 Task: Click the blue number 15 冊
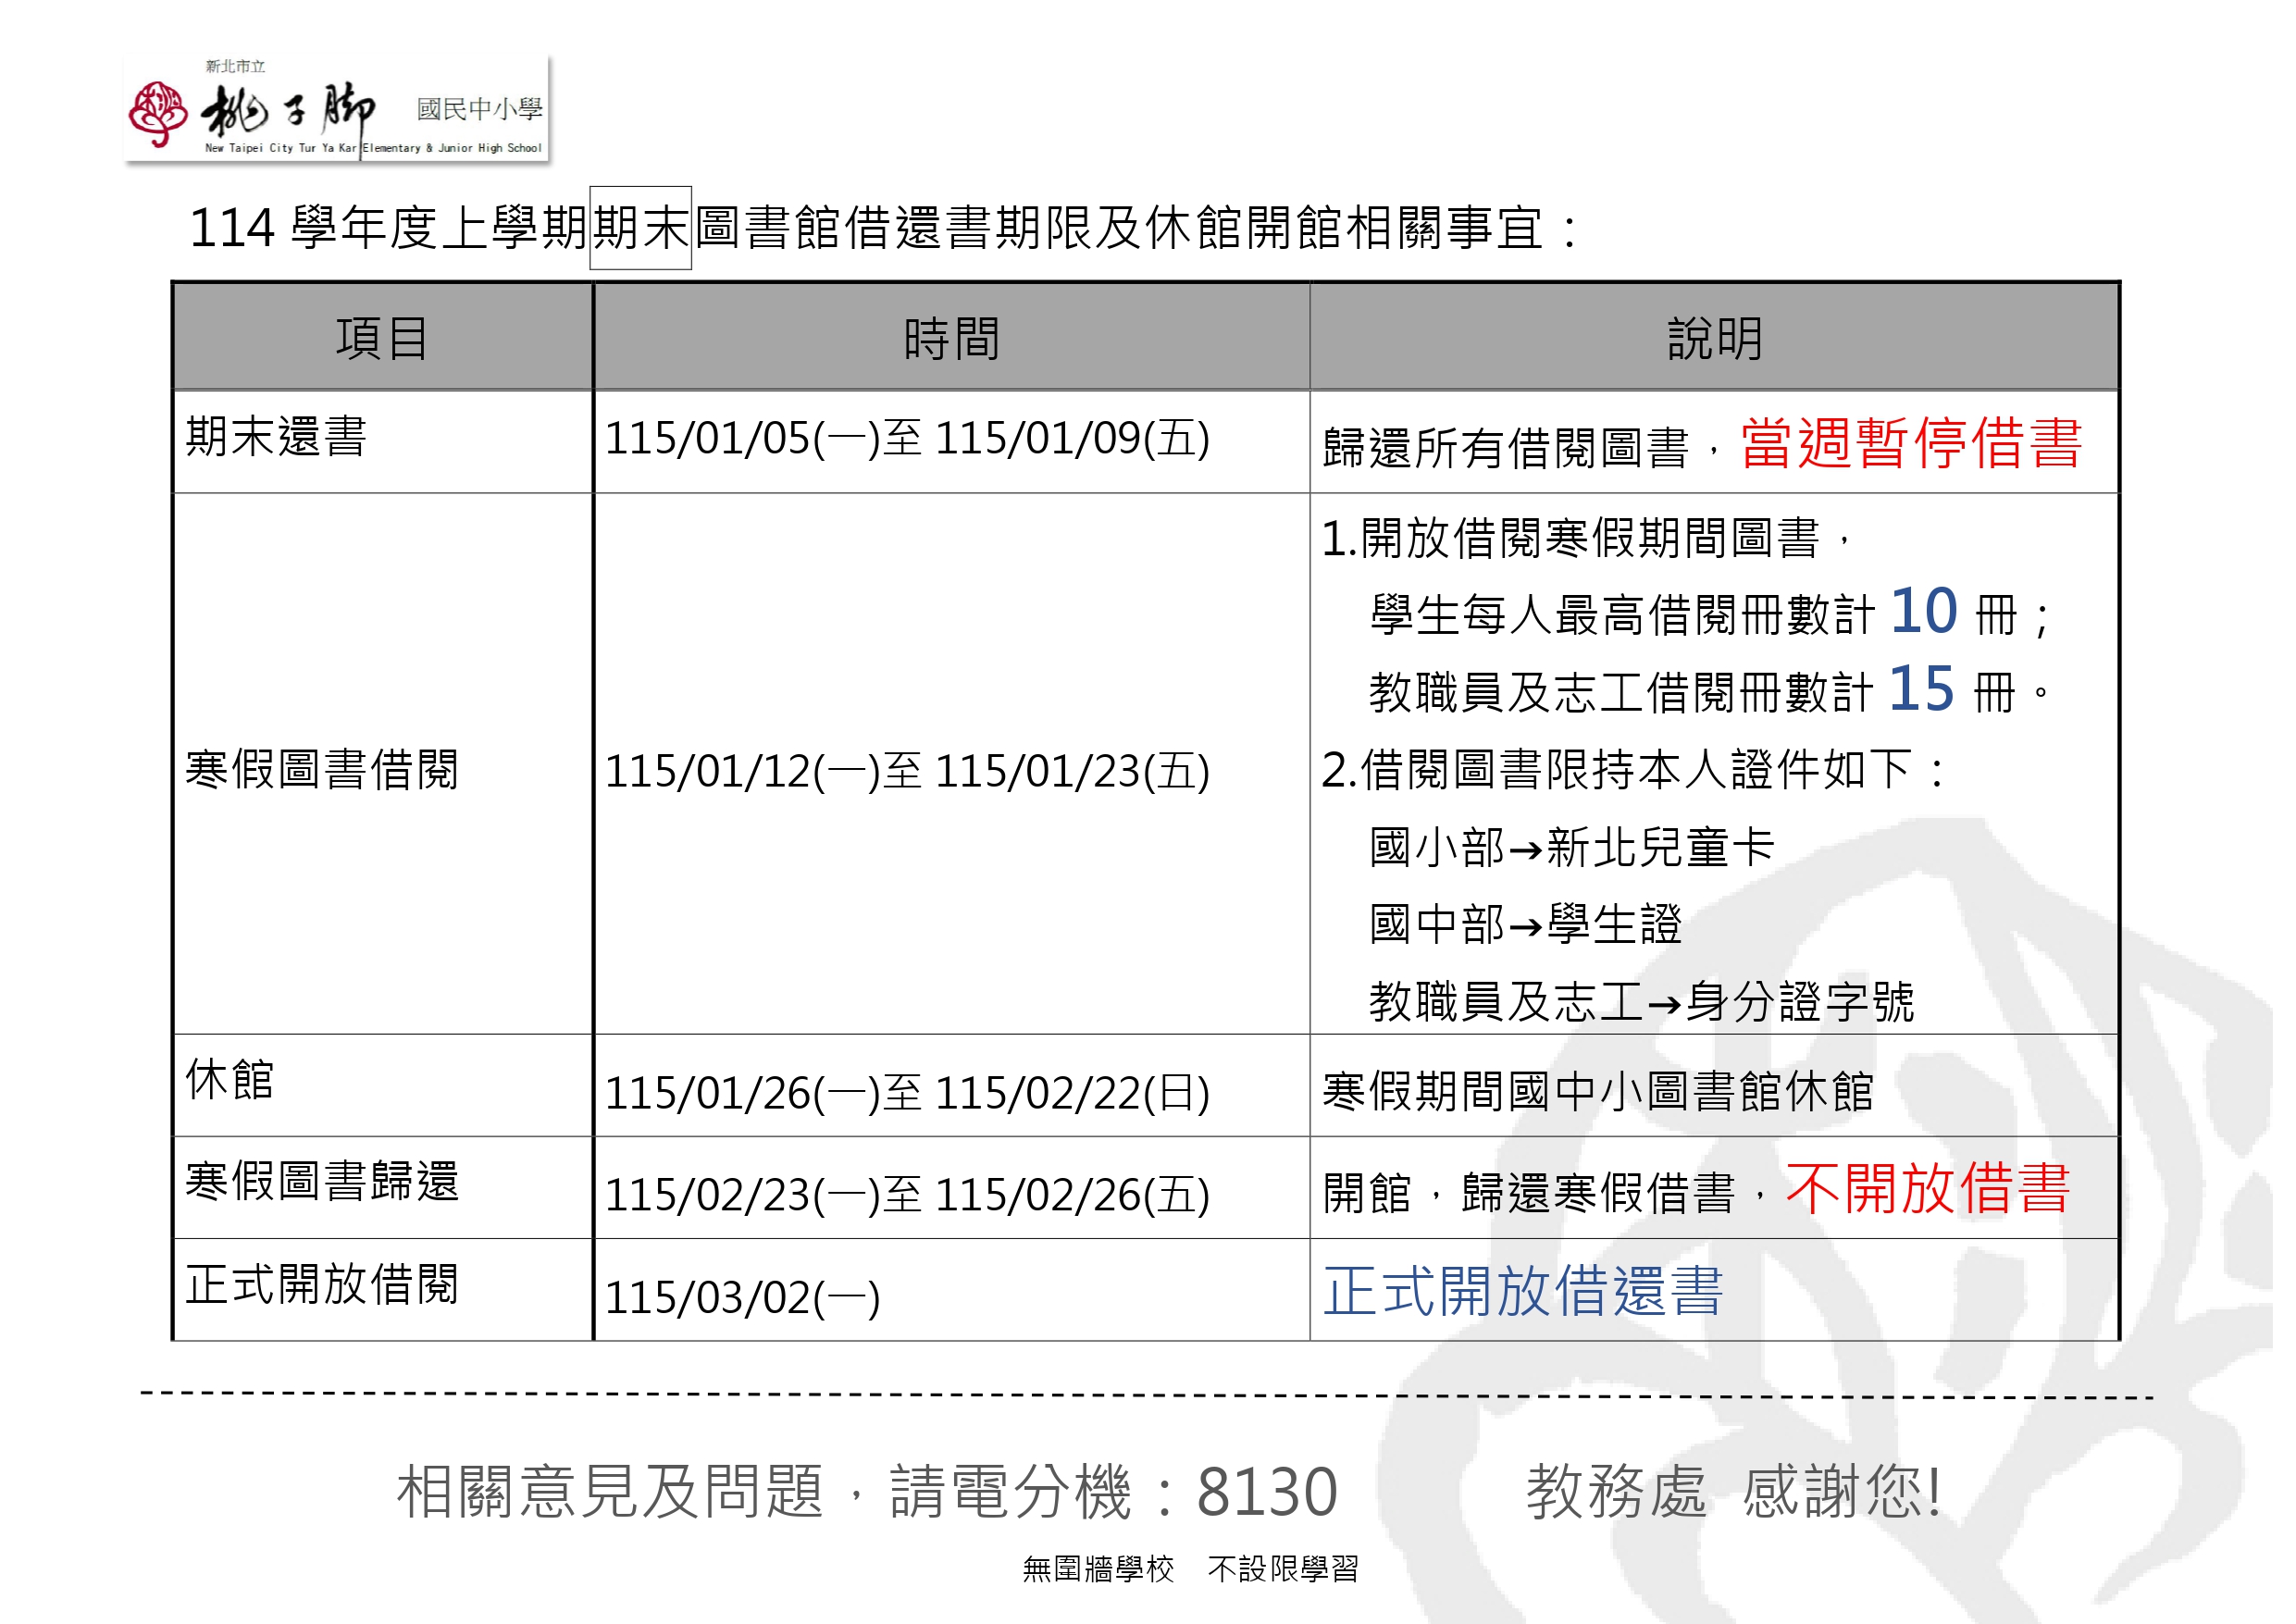click(1921, 689)
